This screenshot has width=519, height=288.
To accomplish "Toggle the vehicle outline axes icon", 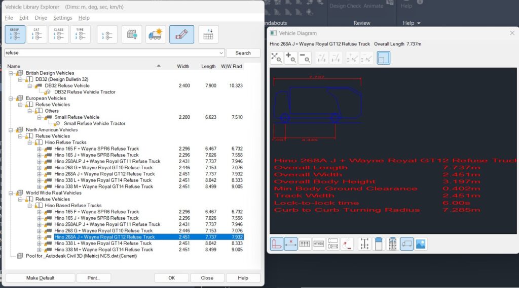I will [x=276, y=244].
